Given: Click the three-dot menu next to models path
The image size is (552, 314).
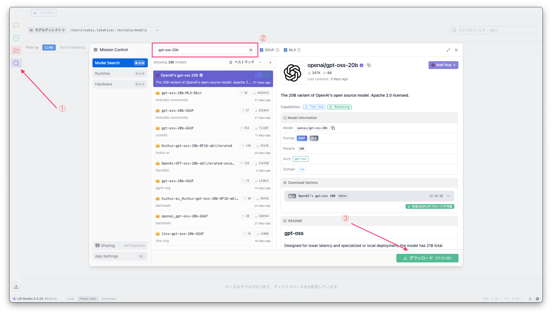Looking at the screenshot, I should [158, 30].
